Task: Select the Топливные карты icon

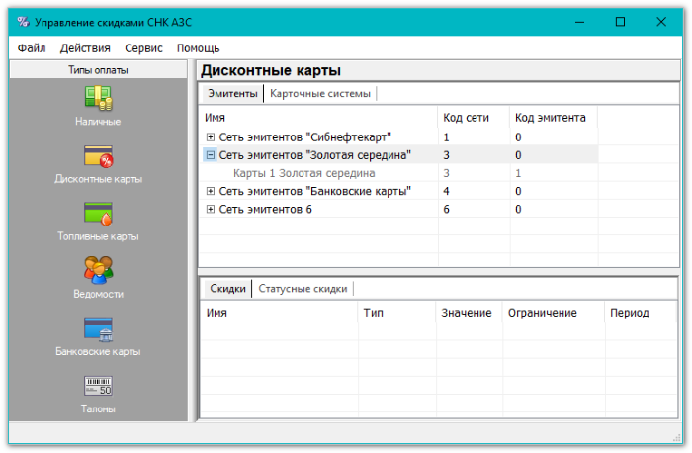Action: [x=98, y=214]
